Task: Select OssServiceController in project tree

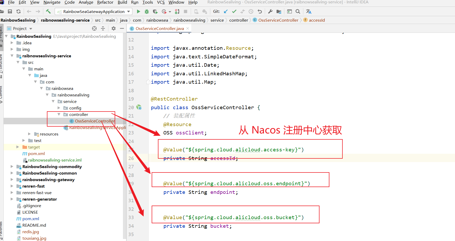Action: pos(95,121)
